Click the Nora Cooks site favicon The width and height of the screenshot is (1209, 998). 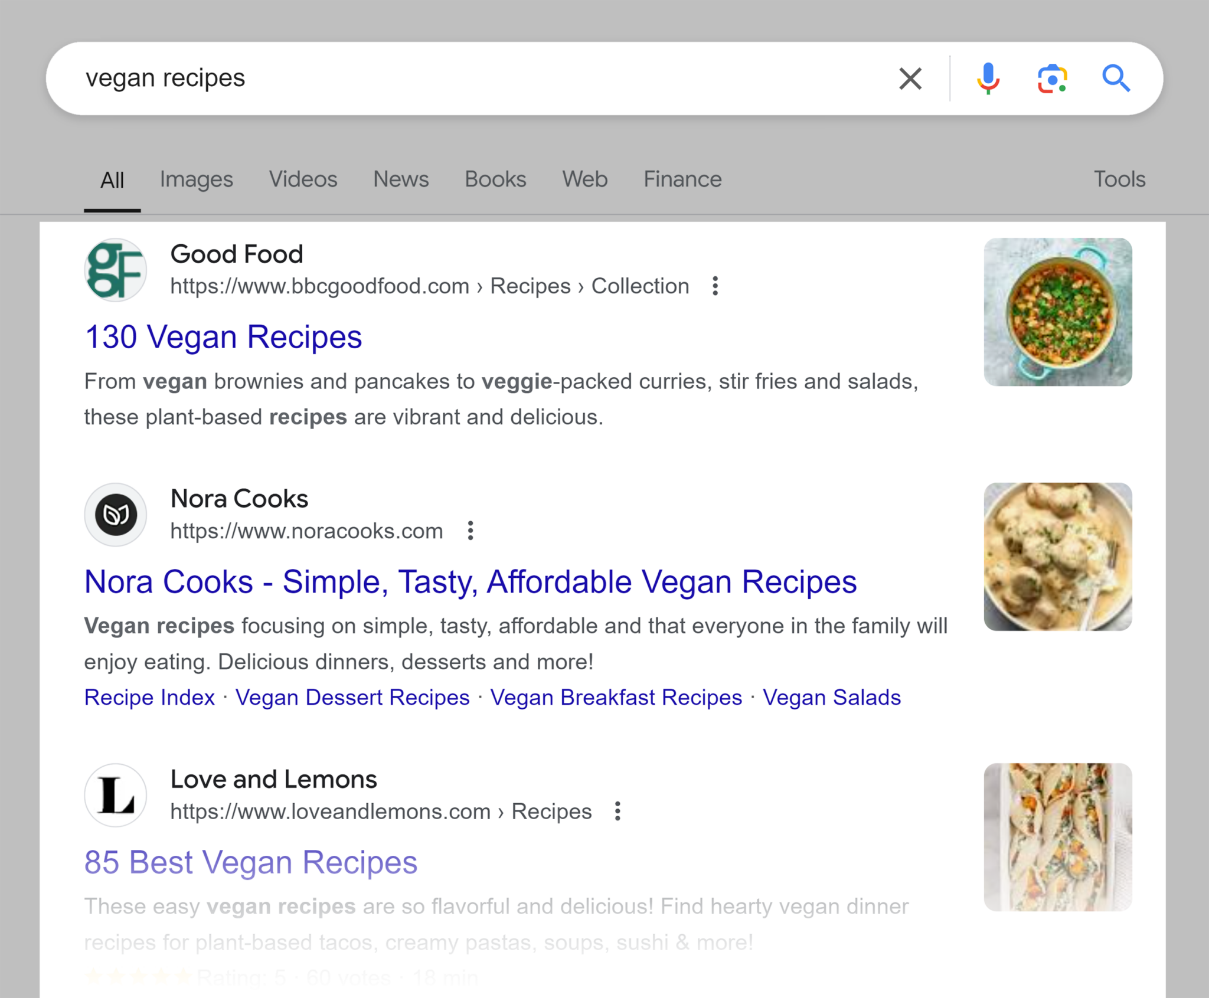click(113, 513)
